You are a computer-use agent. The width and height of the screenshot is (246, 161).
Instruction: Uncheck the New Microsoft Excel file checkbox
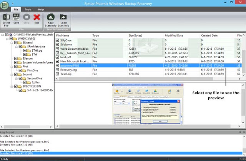[x=57, y=61]
